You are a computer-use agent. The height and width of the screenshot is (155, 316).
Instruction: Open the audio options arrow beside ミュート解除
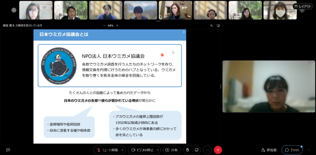pyautogui.click(x=123, y=150)
